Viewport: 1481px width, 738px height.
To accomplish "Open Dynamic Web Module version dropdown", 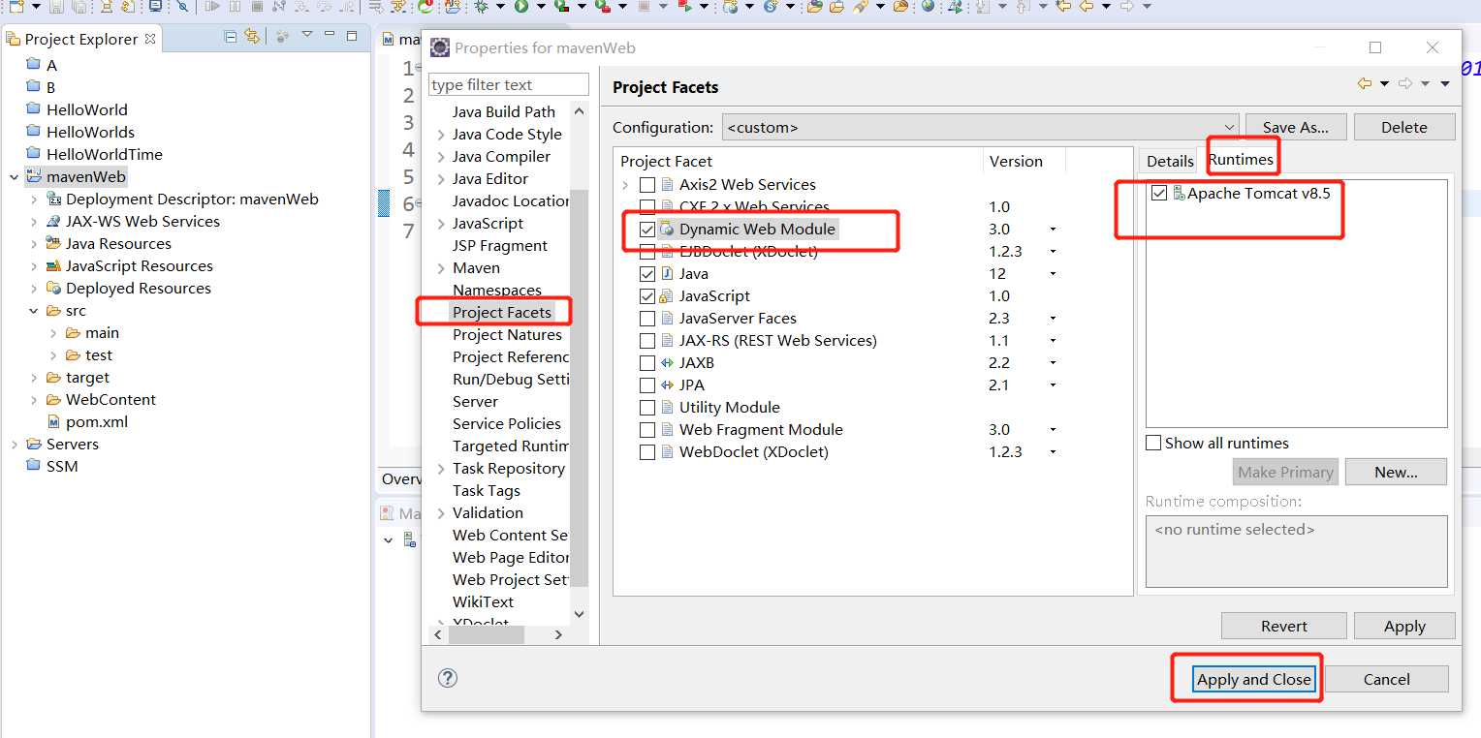I will point(1053,230).
